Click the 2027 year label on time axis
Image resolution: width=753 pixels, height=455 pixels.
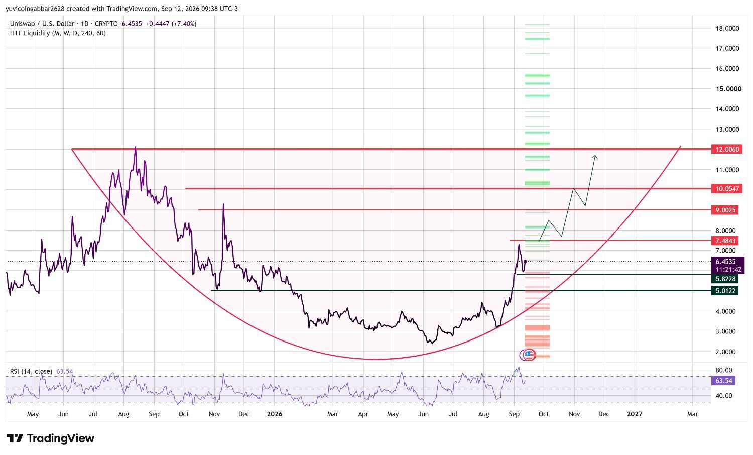point(635,414)
